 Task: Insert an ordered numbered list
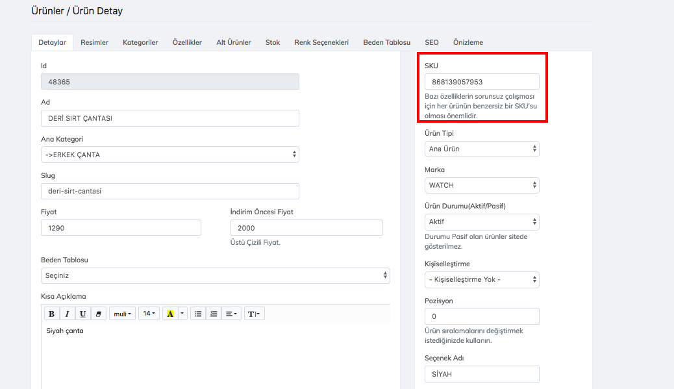tap(214, 314)
